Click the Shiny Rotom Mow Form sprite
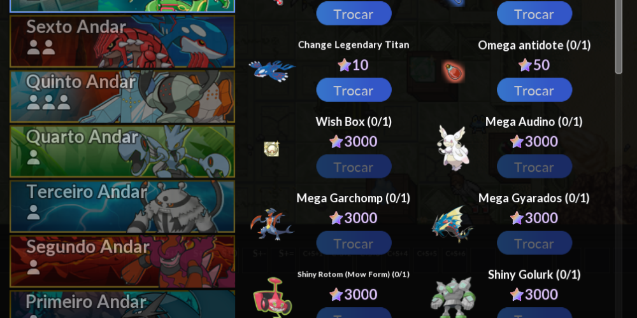637x318 pixels. point(272,297)
